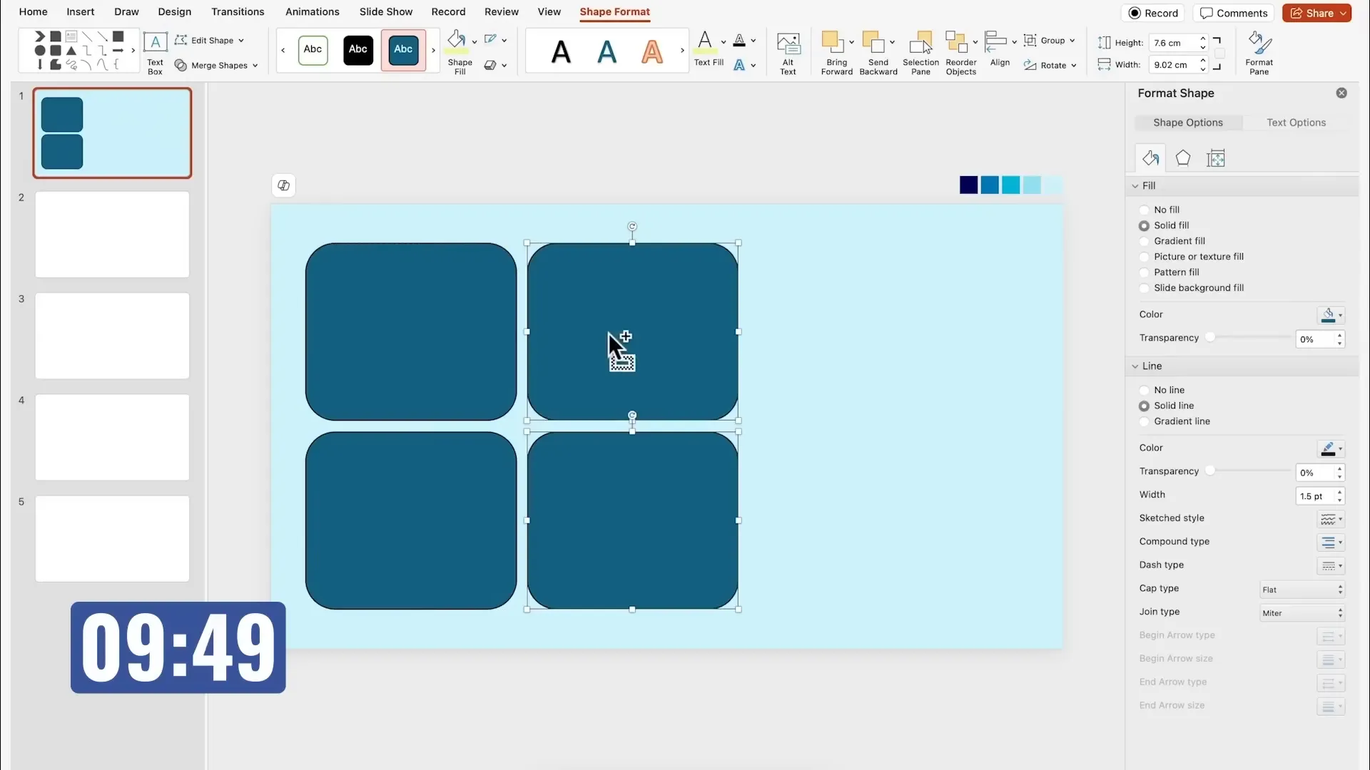The width and height of the screenshot is (1370, 770).
Task: Open the Selection Pane
Action: [x=920, y=53]
